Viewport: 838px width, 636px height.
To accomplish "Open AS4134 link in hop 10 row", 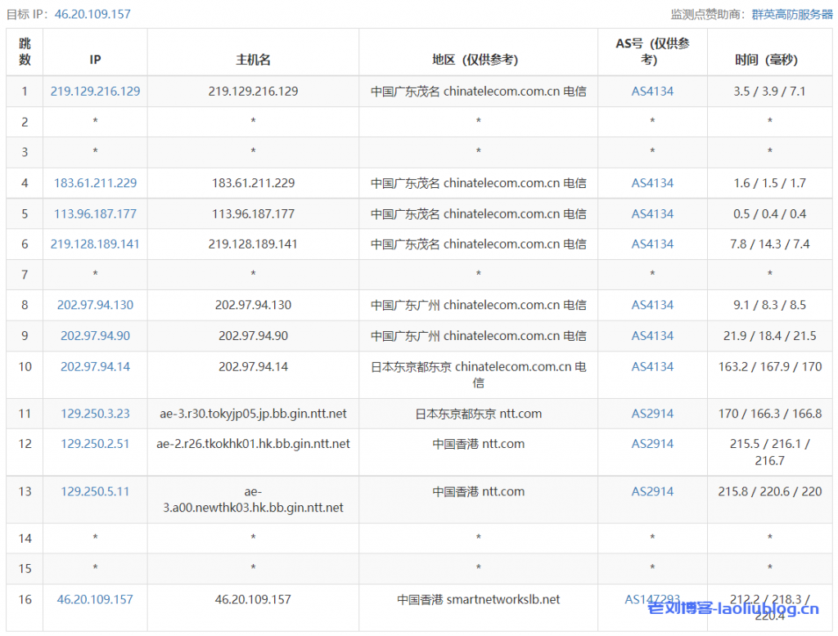I will tap(652, 366).
